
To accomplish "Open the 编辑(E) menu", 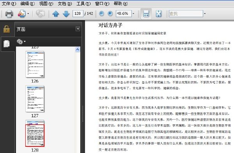I will click(x=27, y=4).
